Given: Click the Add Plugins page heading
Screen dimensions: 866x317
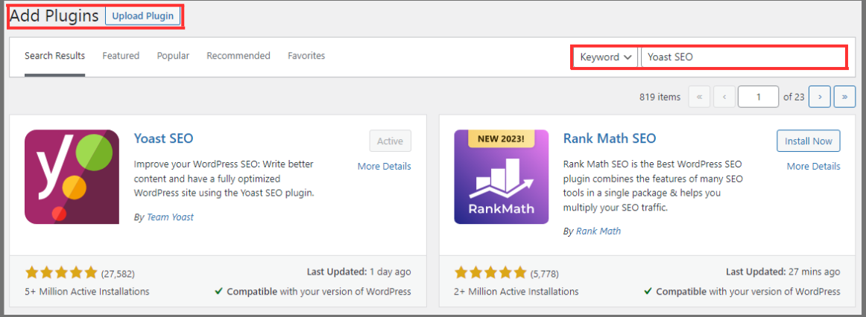Looking at the screenshot, I should coord(54,16).
